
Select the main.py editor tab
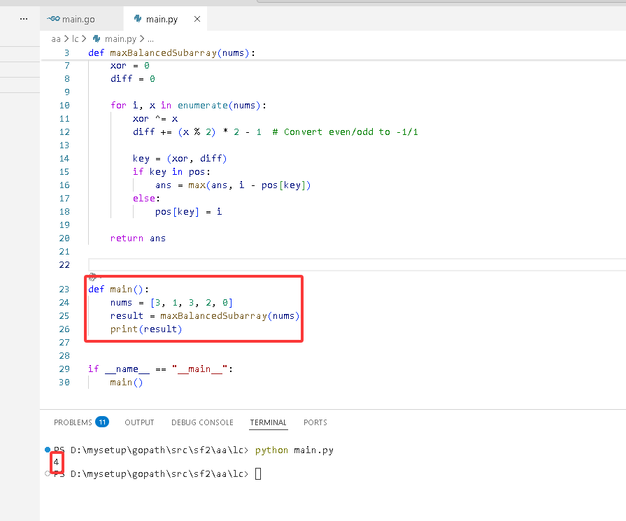[165, 19]
